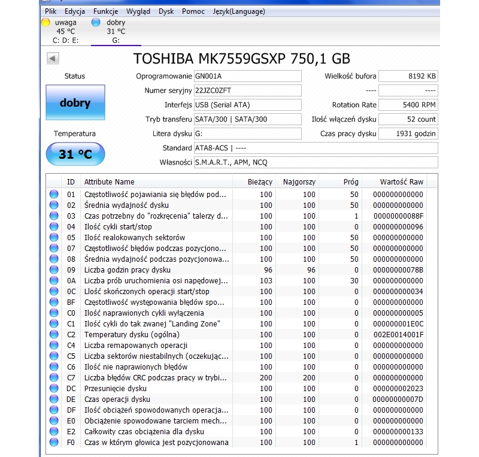Click status icon for attribute 02
The height and width of the screenshot is (457, 479).
tap(54, 205)
